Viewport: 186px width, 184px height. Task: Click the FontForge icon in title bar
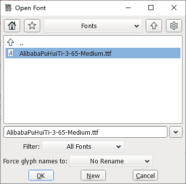coord(8,8)
